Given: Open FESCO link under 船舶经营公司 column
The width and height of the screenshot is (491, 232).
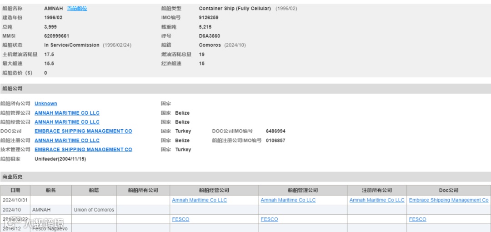Looking at the screenshot, I should [x=180, y=219].
